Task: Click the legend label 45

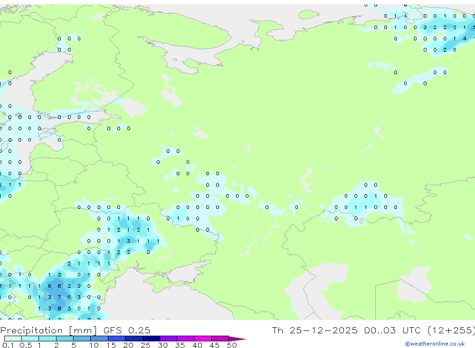Action: click(x=215, y=345)
